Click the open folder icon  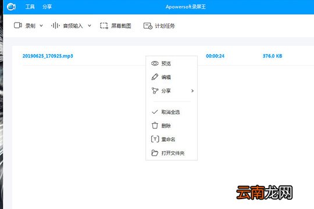pyautogui.click(x=155, y=153)
